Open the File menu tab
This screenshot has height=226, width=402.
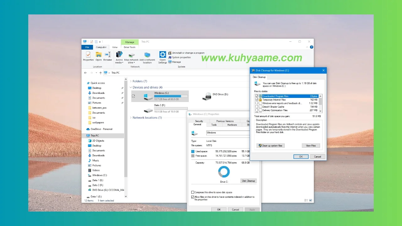(87, 47)
